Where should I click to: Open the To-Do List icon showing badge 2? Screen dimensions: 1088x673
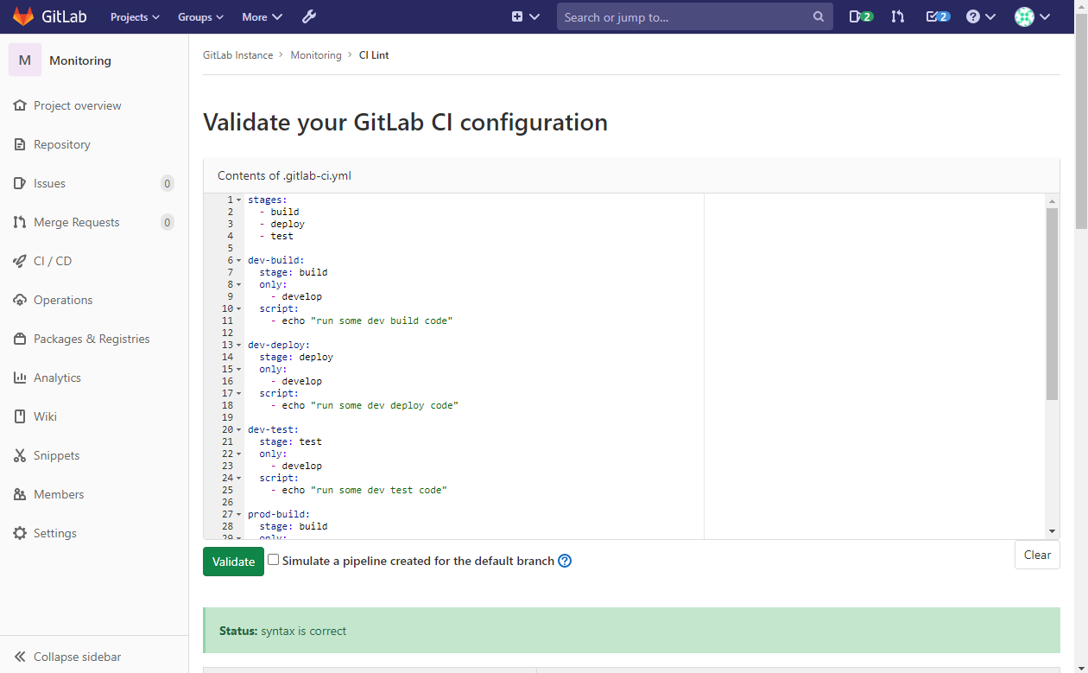pyautogui.click(x=937, y=16)
